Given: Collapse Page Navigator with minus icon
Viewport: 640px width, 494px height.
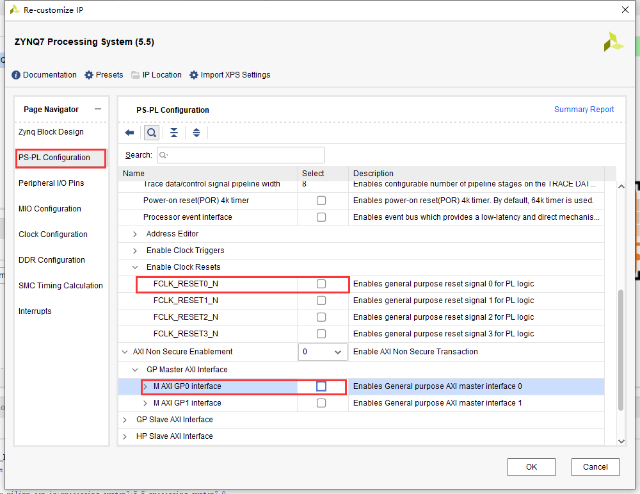Looking at the screenshot, I should point(97,109).
